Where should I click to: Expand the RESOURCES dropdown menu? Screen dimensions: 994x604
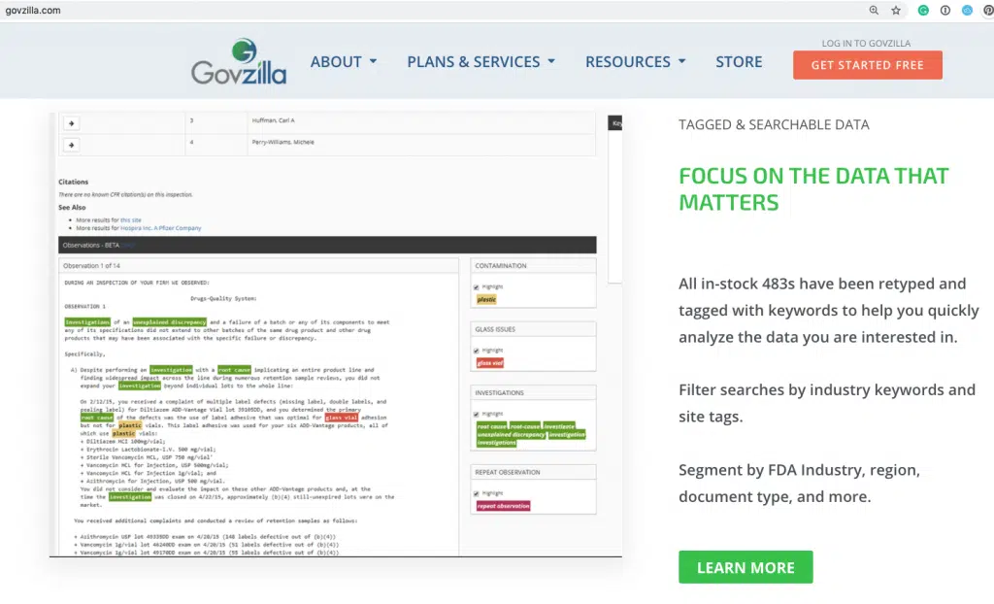point(635,61)
